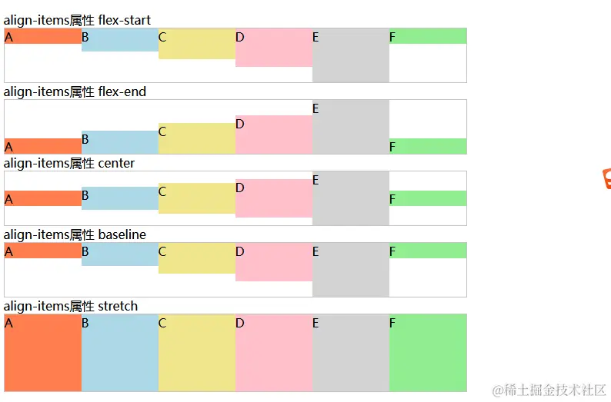Image resolution: width=611 pixels, height=402 pixels.
Task: Click gray box E in center row
Action: point(351,198)
